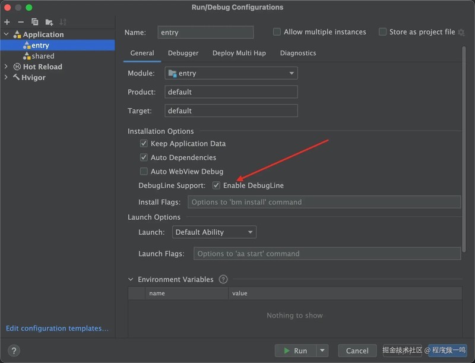Uncheck the Auto Dependencies checkbox
Screen dimensions: 475x363
[144, 157]
